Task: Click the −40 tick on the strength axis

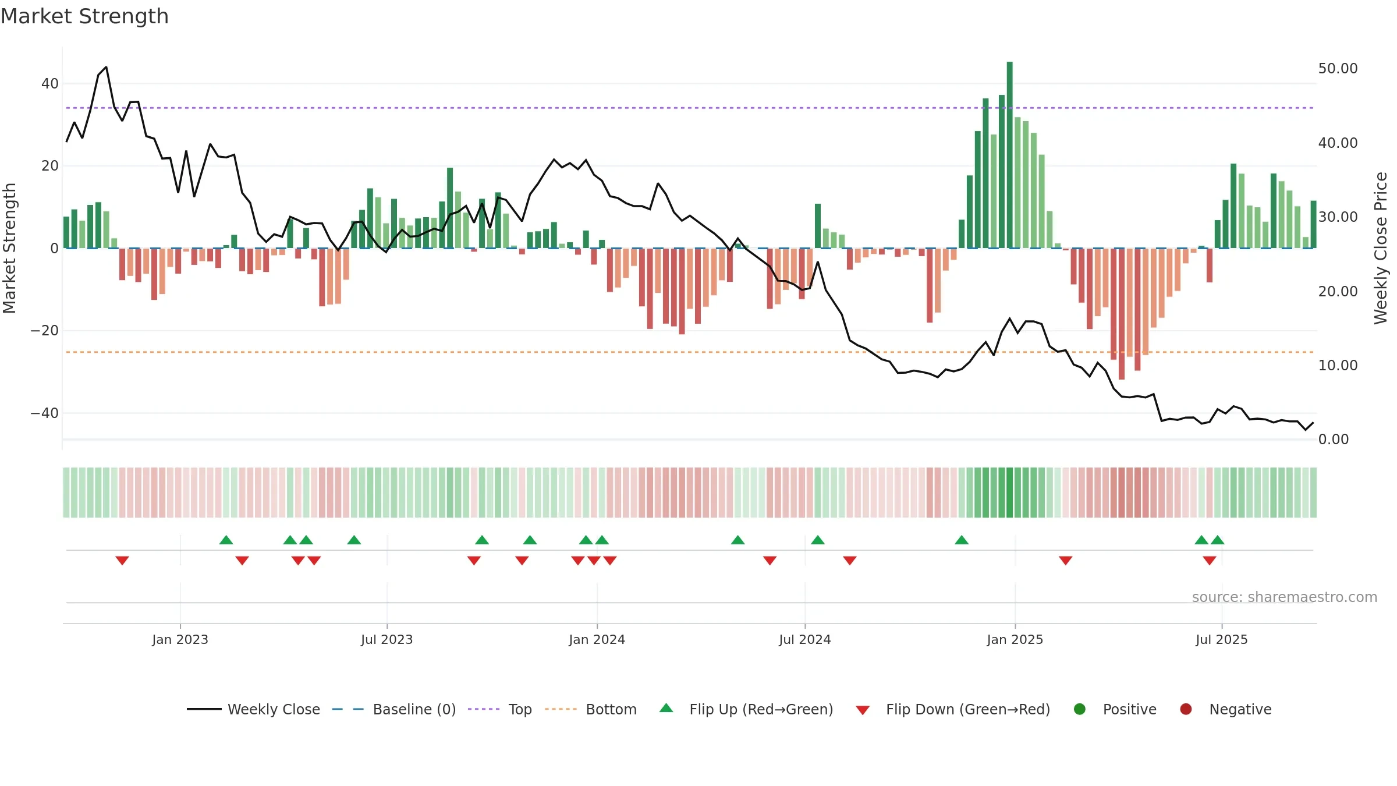Action: click(x=45, y=413)
